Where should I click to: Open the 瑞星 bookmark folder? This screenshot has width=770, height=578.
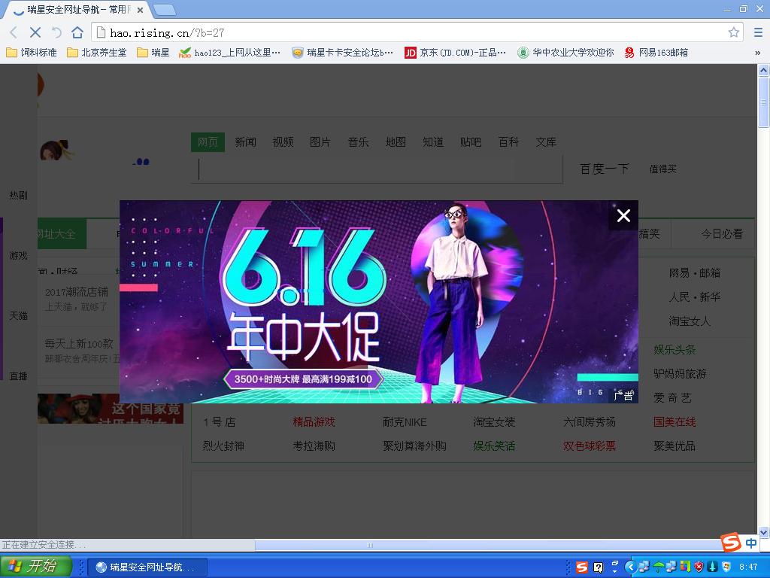[x=153, y=52]
